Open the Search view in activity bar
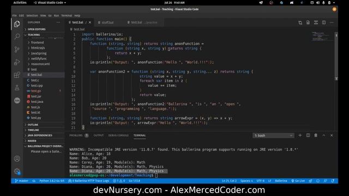Viewport: 349px width, 196px height. coord(17,36)
